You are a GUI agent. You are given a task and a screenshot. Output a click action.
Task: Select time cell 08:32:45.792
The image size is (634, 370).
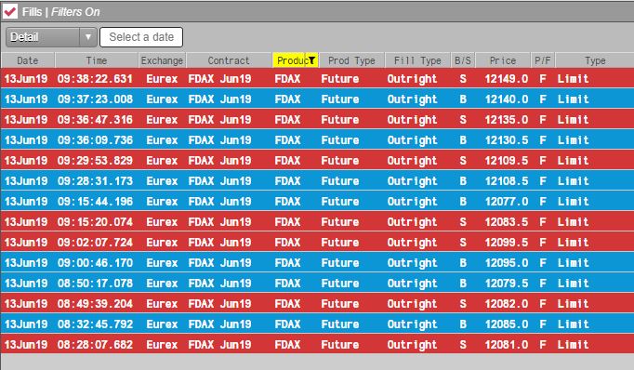point(95,324)
